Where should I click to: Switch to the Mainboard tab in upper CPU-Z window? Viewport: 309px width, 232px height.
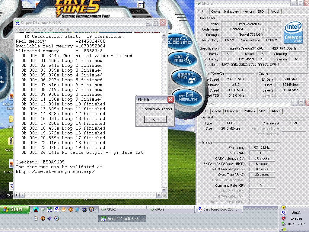point(231,11)
